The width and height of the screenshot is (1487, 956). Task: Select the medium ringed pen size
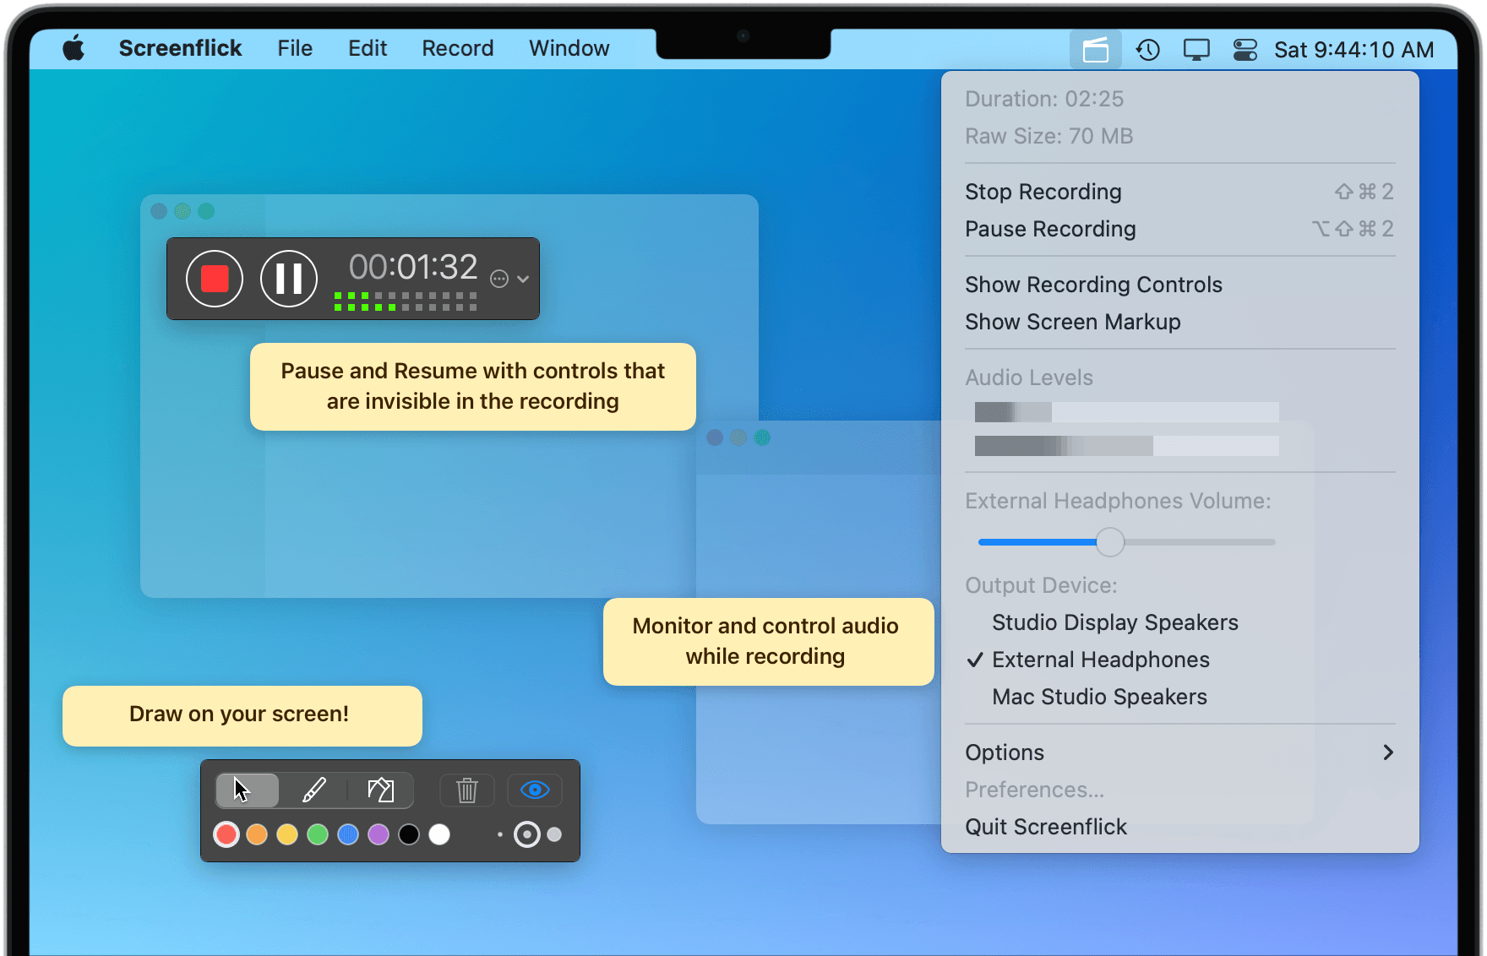tap(527, 834)
